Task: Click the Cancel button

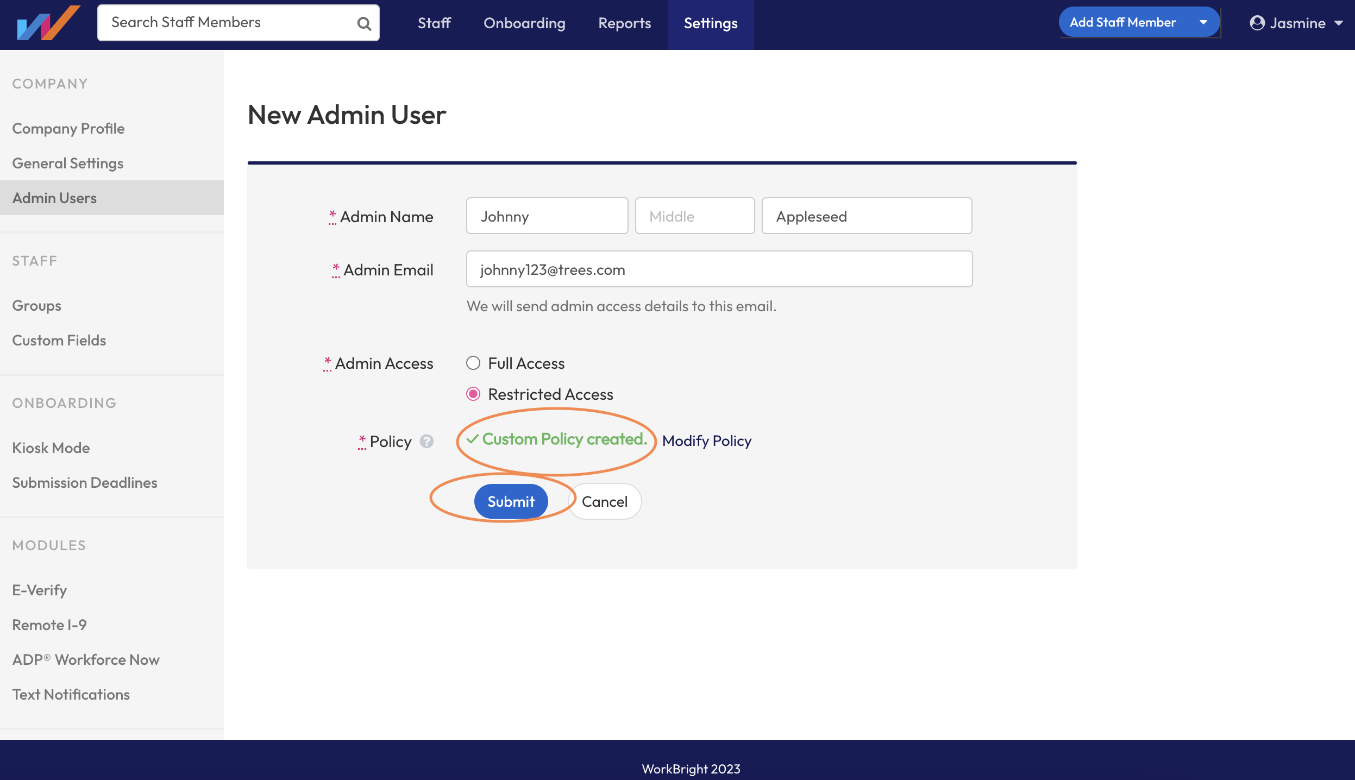Action: coord(605,501)
